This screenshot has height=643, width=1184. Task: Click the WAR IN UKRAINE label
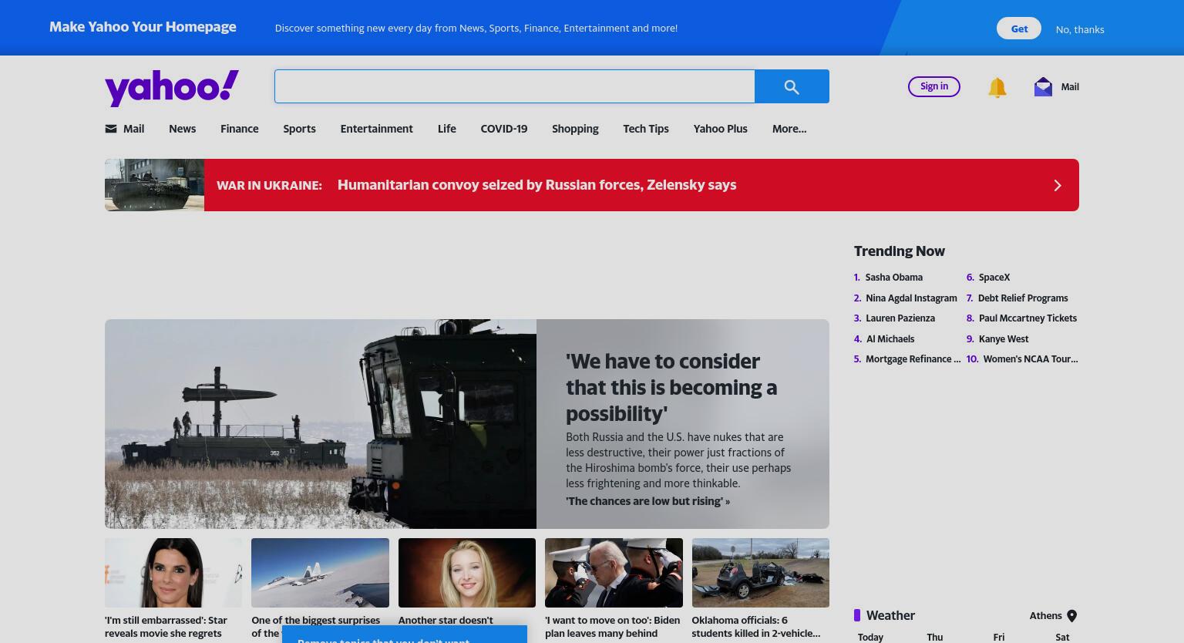coord(269,185)
